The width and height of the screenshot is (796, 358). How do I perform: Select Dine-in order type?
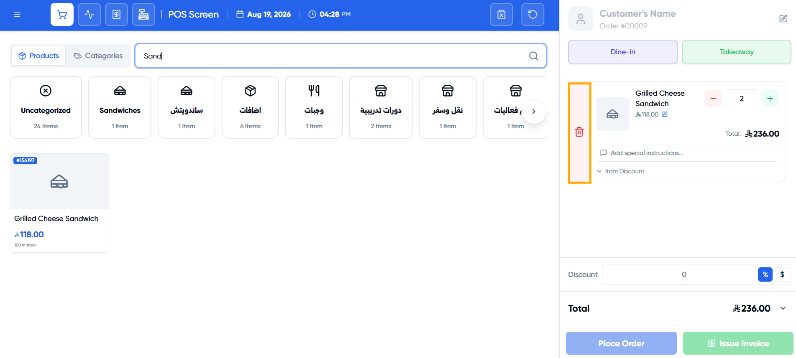(x=622, y=52)
